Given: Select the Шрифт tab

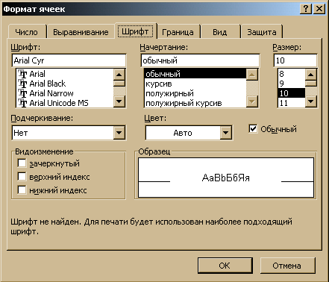Looking at the screenshot, I should (x=136, y=31).
